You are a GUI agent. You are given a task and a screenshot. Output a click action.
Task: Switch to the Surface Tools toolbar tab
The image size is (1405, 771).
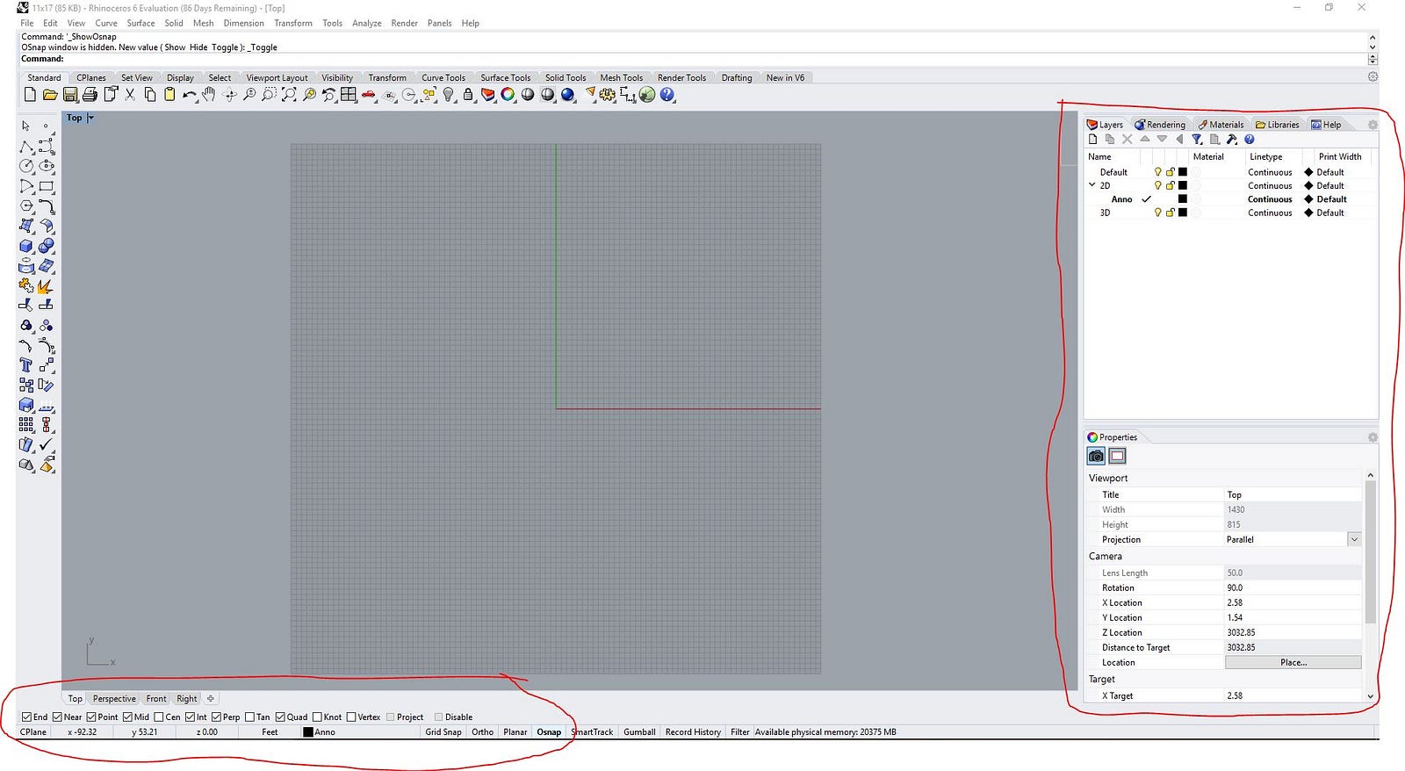click(x=505, y=77)
